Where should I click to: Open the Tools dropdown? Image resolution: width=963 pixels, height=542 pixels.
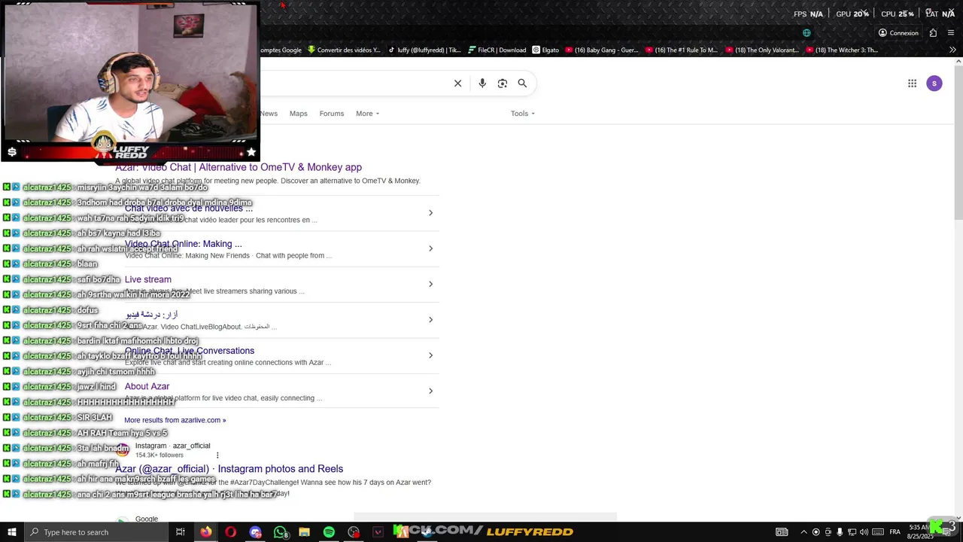523,114
